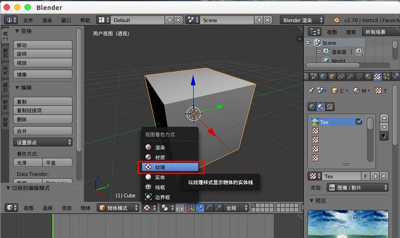The image size is (400, 238).
Task: Show material textures toggle button
Action: pyautogui.click(x=321, y=107)
